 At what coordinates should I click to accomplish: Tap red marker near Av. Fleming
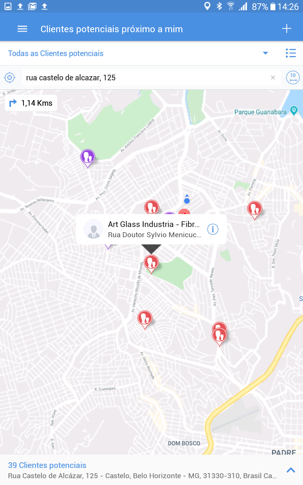tap(255, 210)
